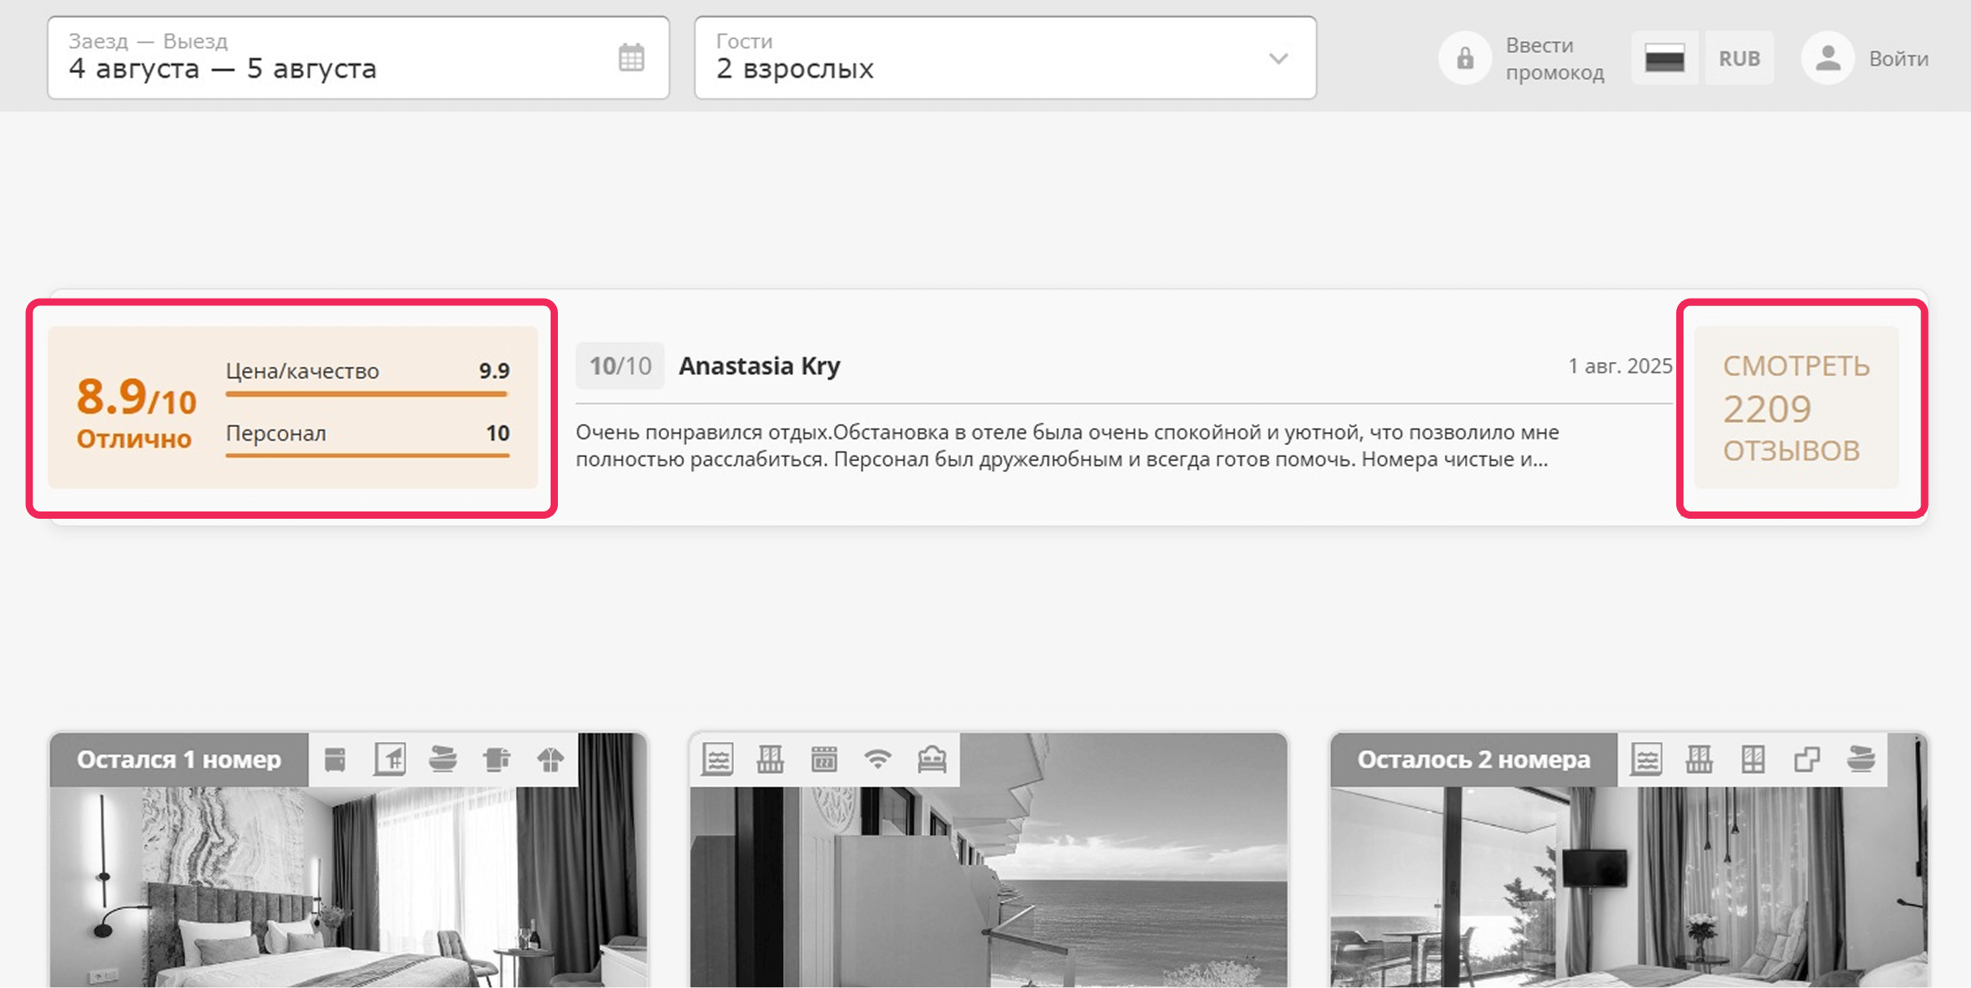Click the tableware icon on third room card
Screen dimensions: 1971x988
point(1860,760)
